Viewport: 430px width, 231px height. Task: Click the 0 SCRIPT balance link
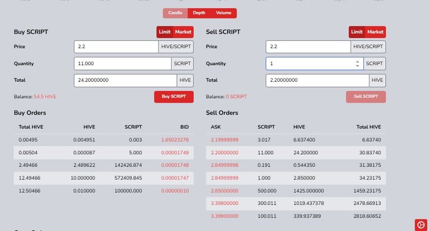pos(236,96)
